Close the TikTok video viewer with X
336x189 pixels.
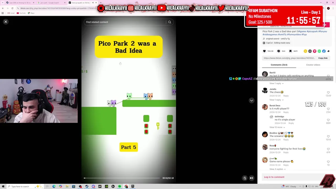[x=6, y=22]
